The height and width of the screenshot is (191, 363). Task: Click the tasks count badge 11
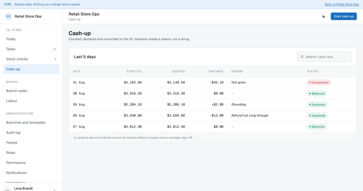coord(55,49)
